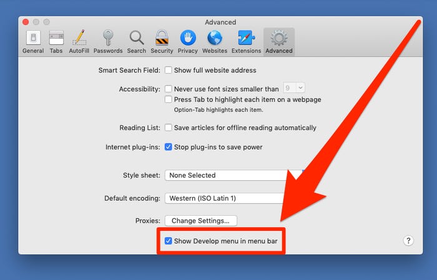Open the Search preferences pane
This screenshot has width=437, height=280.
pyautogui.click(x=136, y=41)
